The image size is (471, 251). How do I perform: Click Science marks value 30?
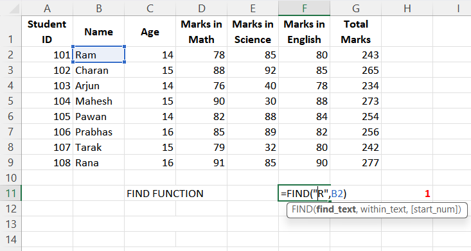tap(253, 101)
